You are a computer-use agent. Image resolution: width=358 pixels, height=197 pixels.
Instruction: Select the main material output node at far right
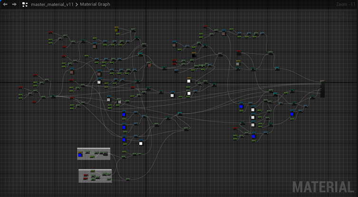(x=323, y=89)
